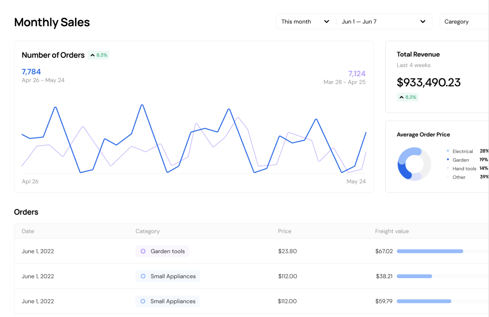Click the Garden tools category tag

pos(162,251)
